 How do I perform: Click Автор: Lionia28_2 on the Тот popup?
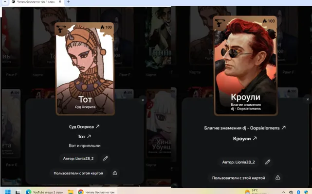tap(78, 159)
